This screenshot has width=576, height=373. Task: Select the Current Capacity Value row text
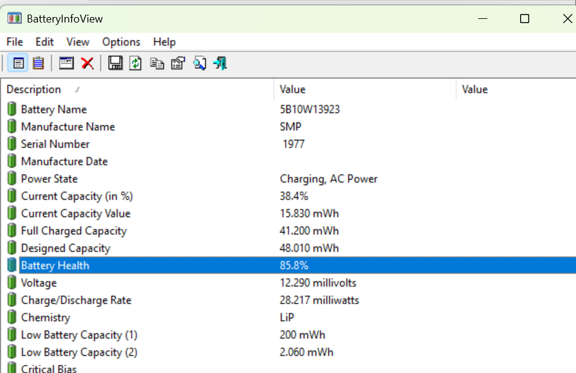[76, 214]
